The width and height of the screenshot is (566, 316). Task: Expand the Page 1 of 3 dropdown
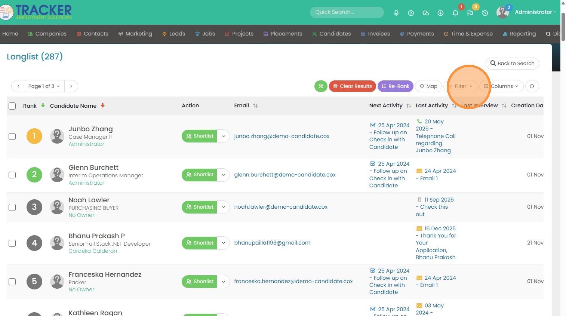point(44,86)
